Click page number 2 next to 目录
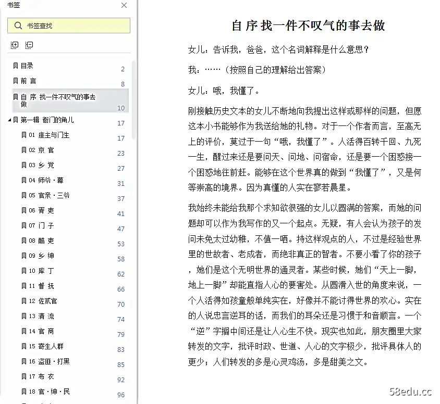This screenshot has width=440, height=404. coord(123,69)
